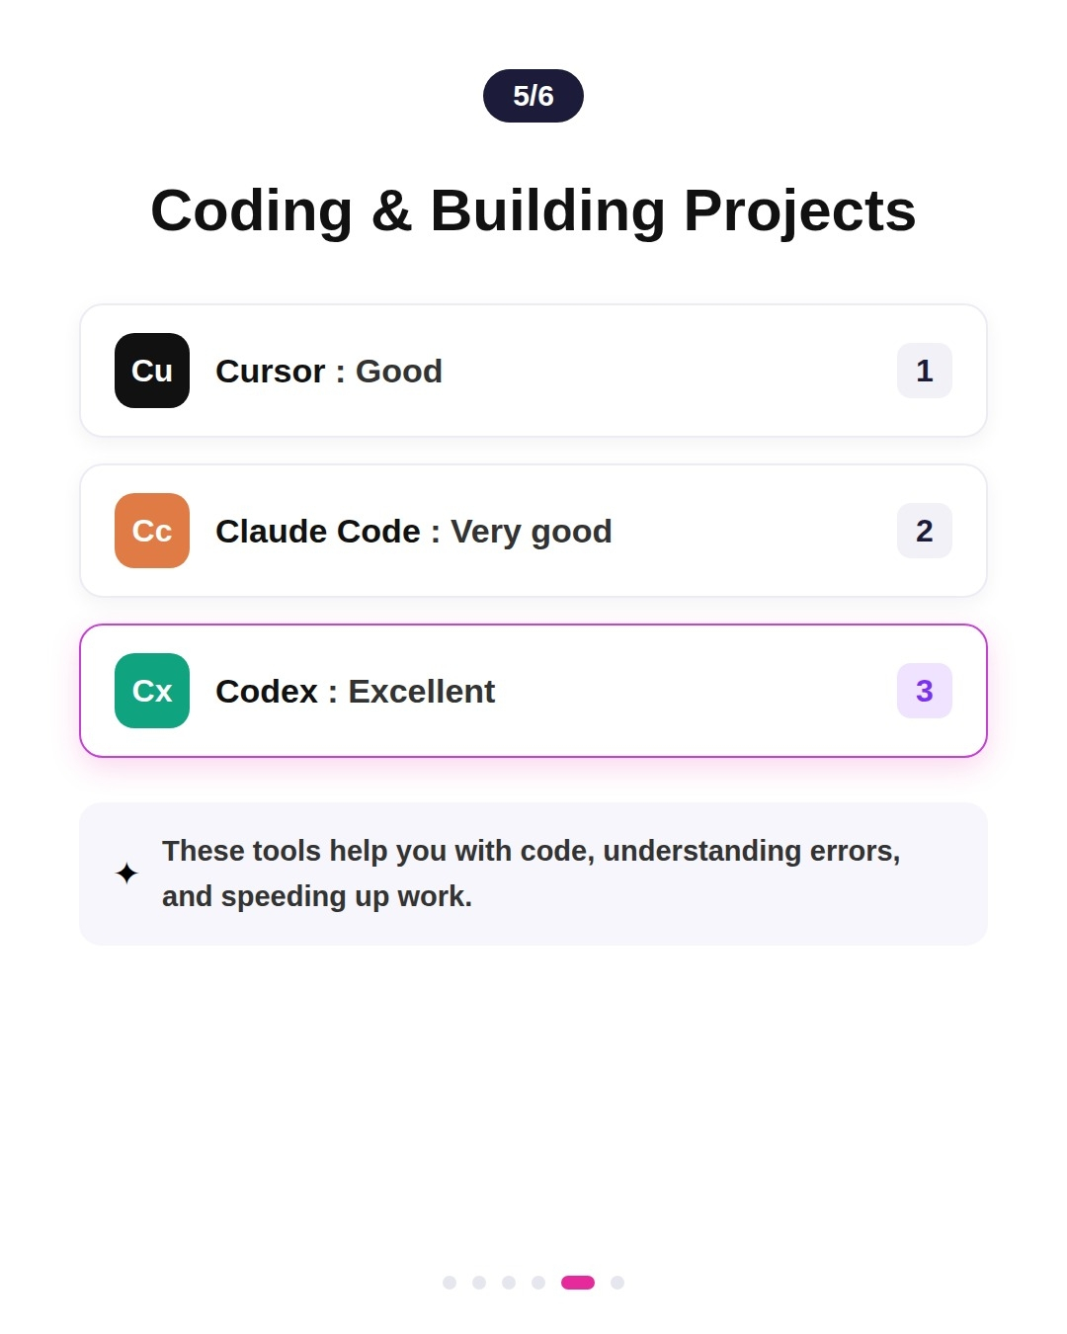Click the active pink pagination indicator

pyautogui.click(x=578, y=1283)
